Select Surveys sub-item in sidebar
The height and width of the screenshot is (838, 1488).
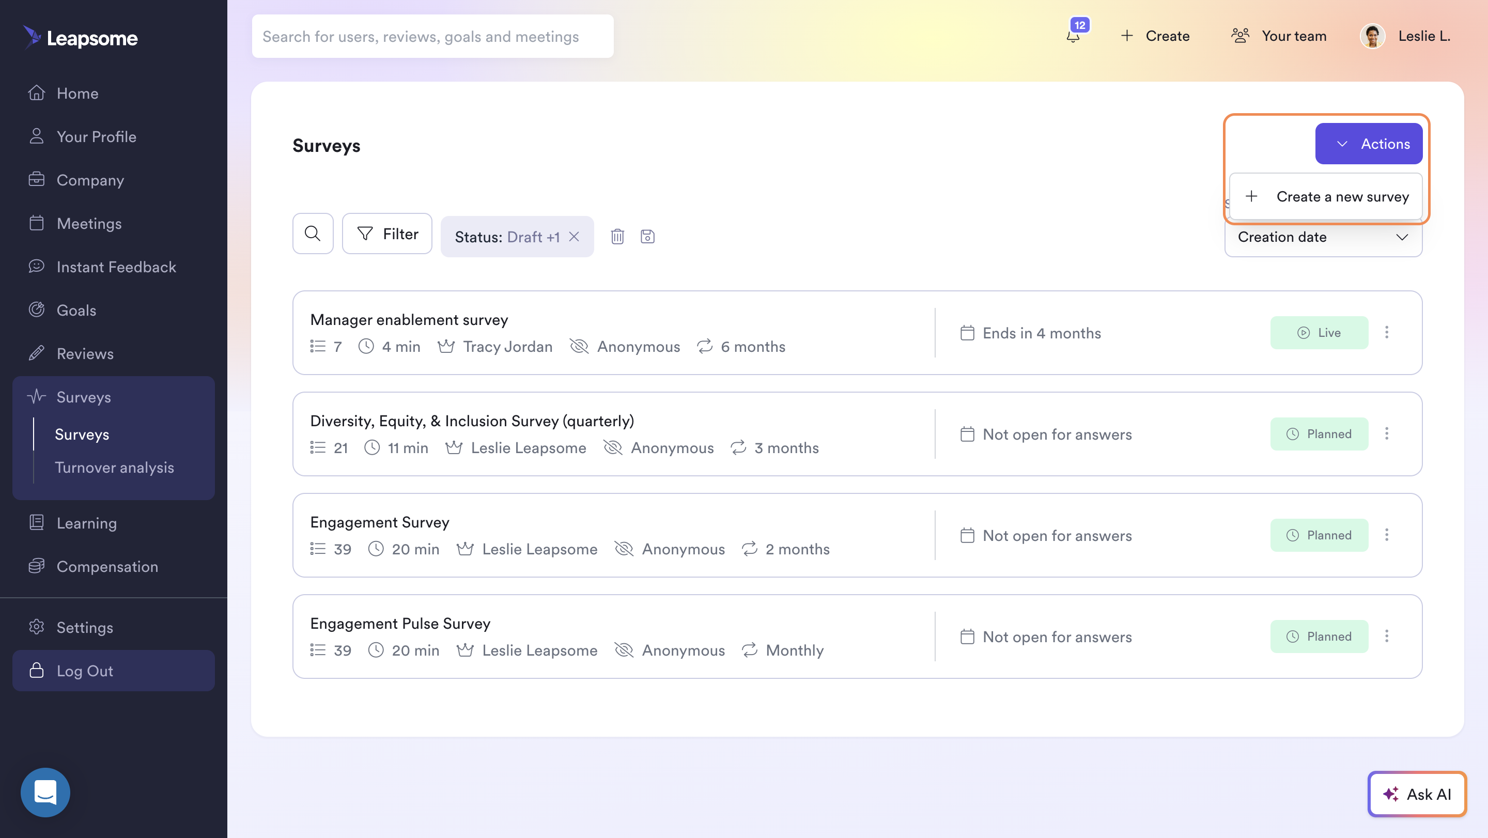82,434
